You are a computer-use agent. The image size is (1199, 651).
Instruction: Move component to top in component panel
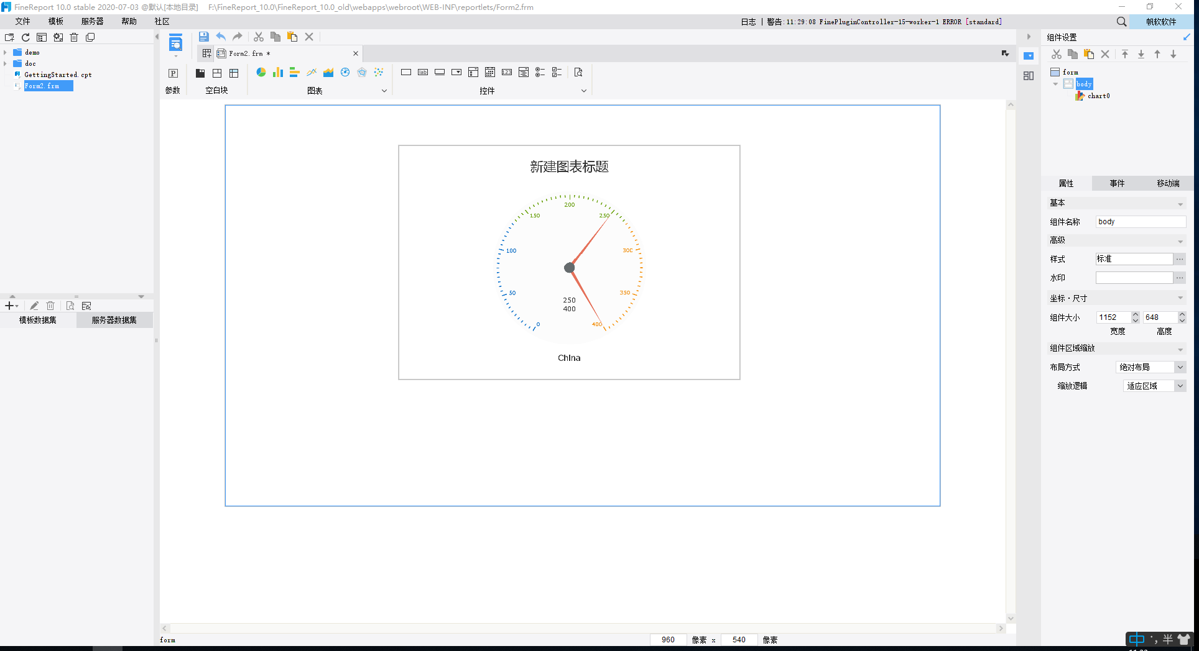(1125, 54)
